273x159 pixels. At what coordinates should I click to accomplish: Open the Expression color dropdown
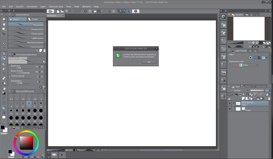[x=244, y=65]
